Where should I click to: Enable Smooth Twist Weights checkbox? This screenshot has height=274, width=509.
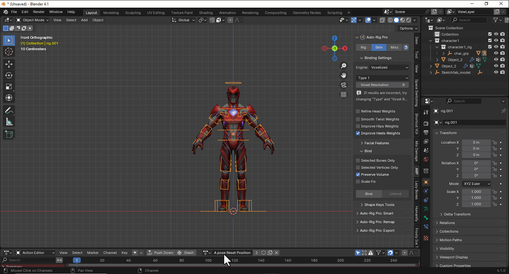tap(358, 119)
